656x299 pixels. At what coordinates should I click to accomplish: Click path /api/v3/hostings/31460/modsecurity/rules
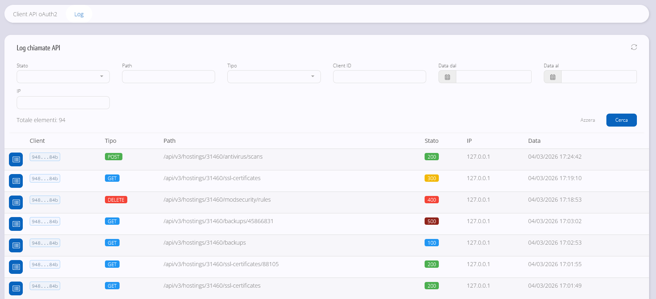pos(217,200)
